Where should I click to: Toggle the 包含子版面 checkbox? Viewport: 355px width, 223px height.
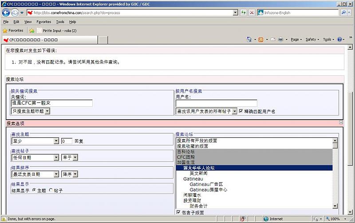tap(178, 212)
